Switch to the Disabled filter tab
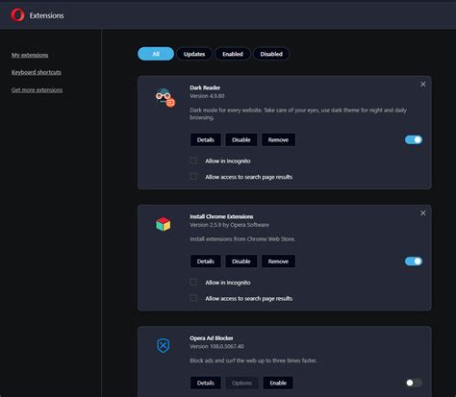This screenshot has width=456, height=397. pos(271,54)
